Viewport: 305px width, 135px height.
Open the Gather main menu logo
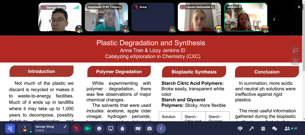(10, 128)
